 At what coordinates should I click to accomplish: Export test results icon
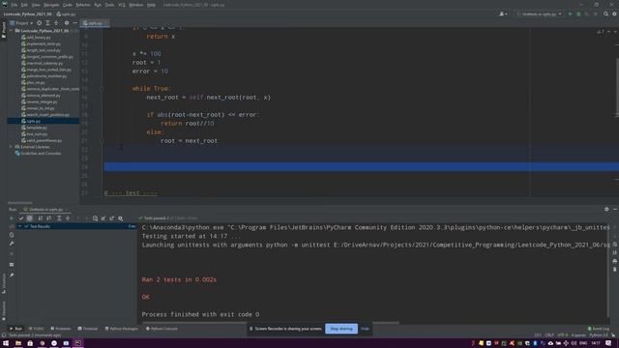[x=112, y=218]
